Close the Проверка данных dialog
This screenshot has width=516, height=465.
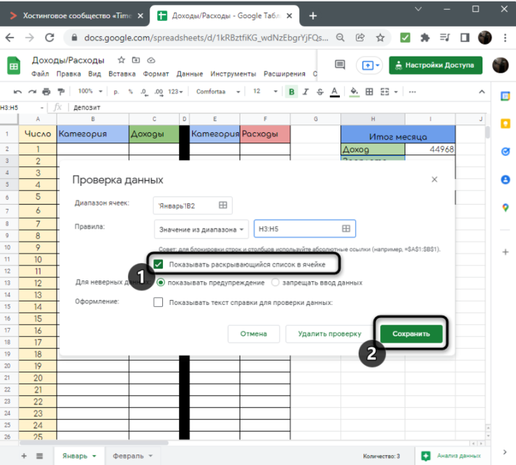[434, 179]
